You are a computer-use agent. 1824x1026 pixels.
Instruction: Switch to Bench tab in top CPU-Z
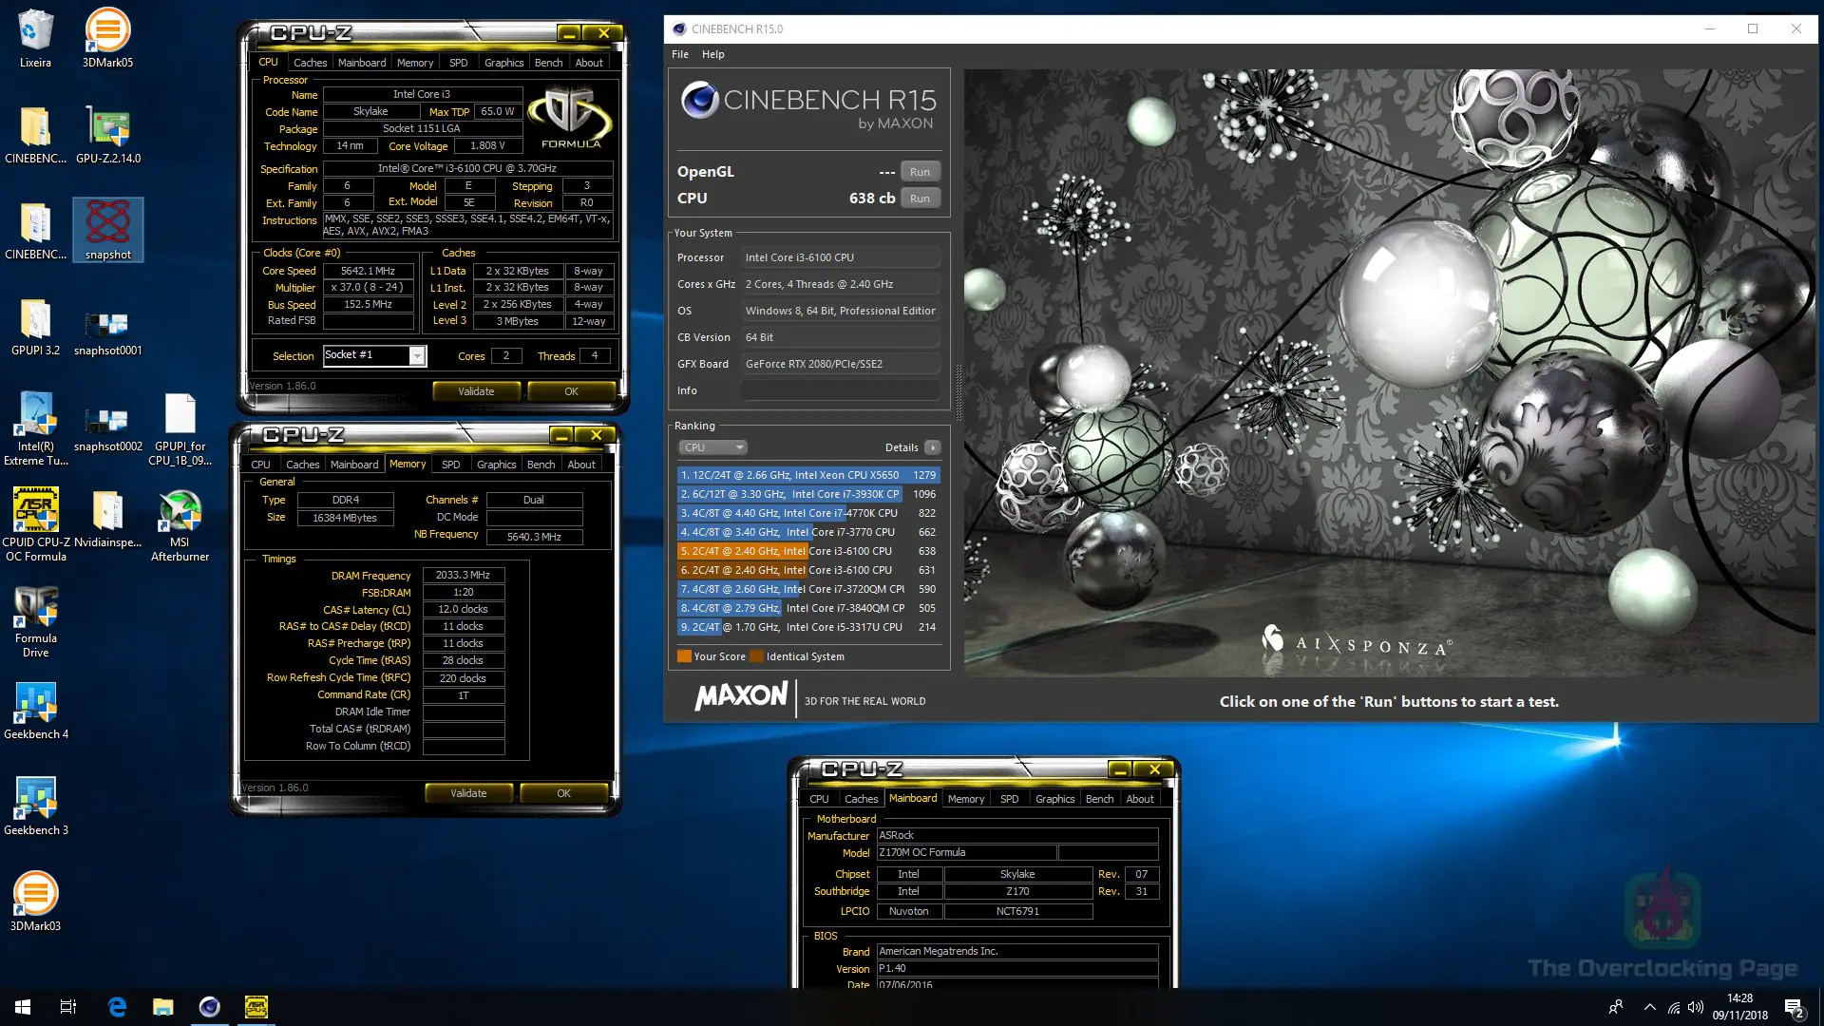point(548,63)
